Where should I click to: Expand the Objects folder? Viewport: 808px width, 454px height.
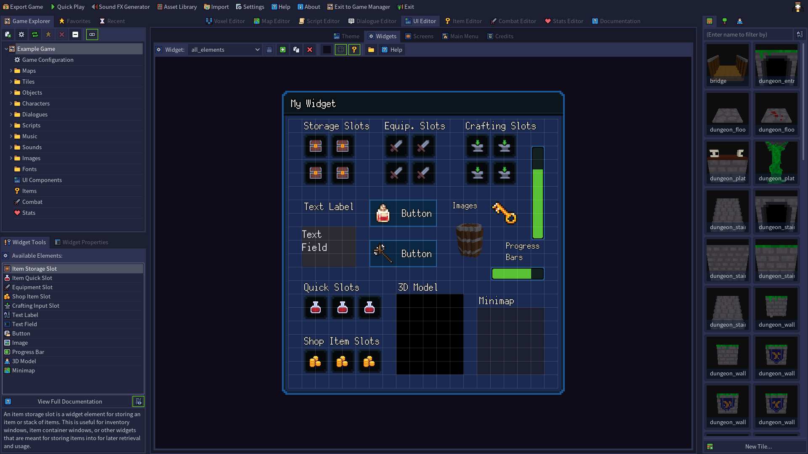click(11, 92)
